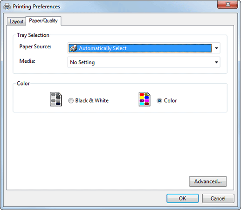Screen dimensions: 241x210
Task: Click the Printing Preferences title bar text
Action: (x=36, y=7)
